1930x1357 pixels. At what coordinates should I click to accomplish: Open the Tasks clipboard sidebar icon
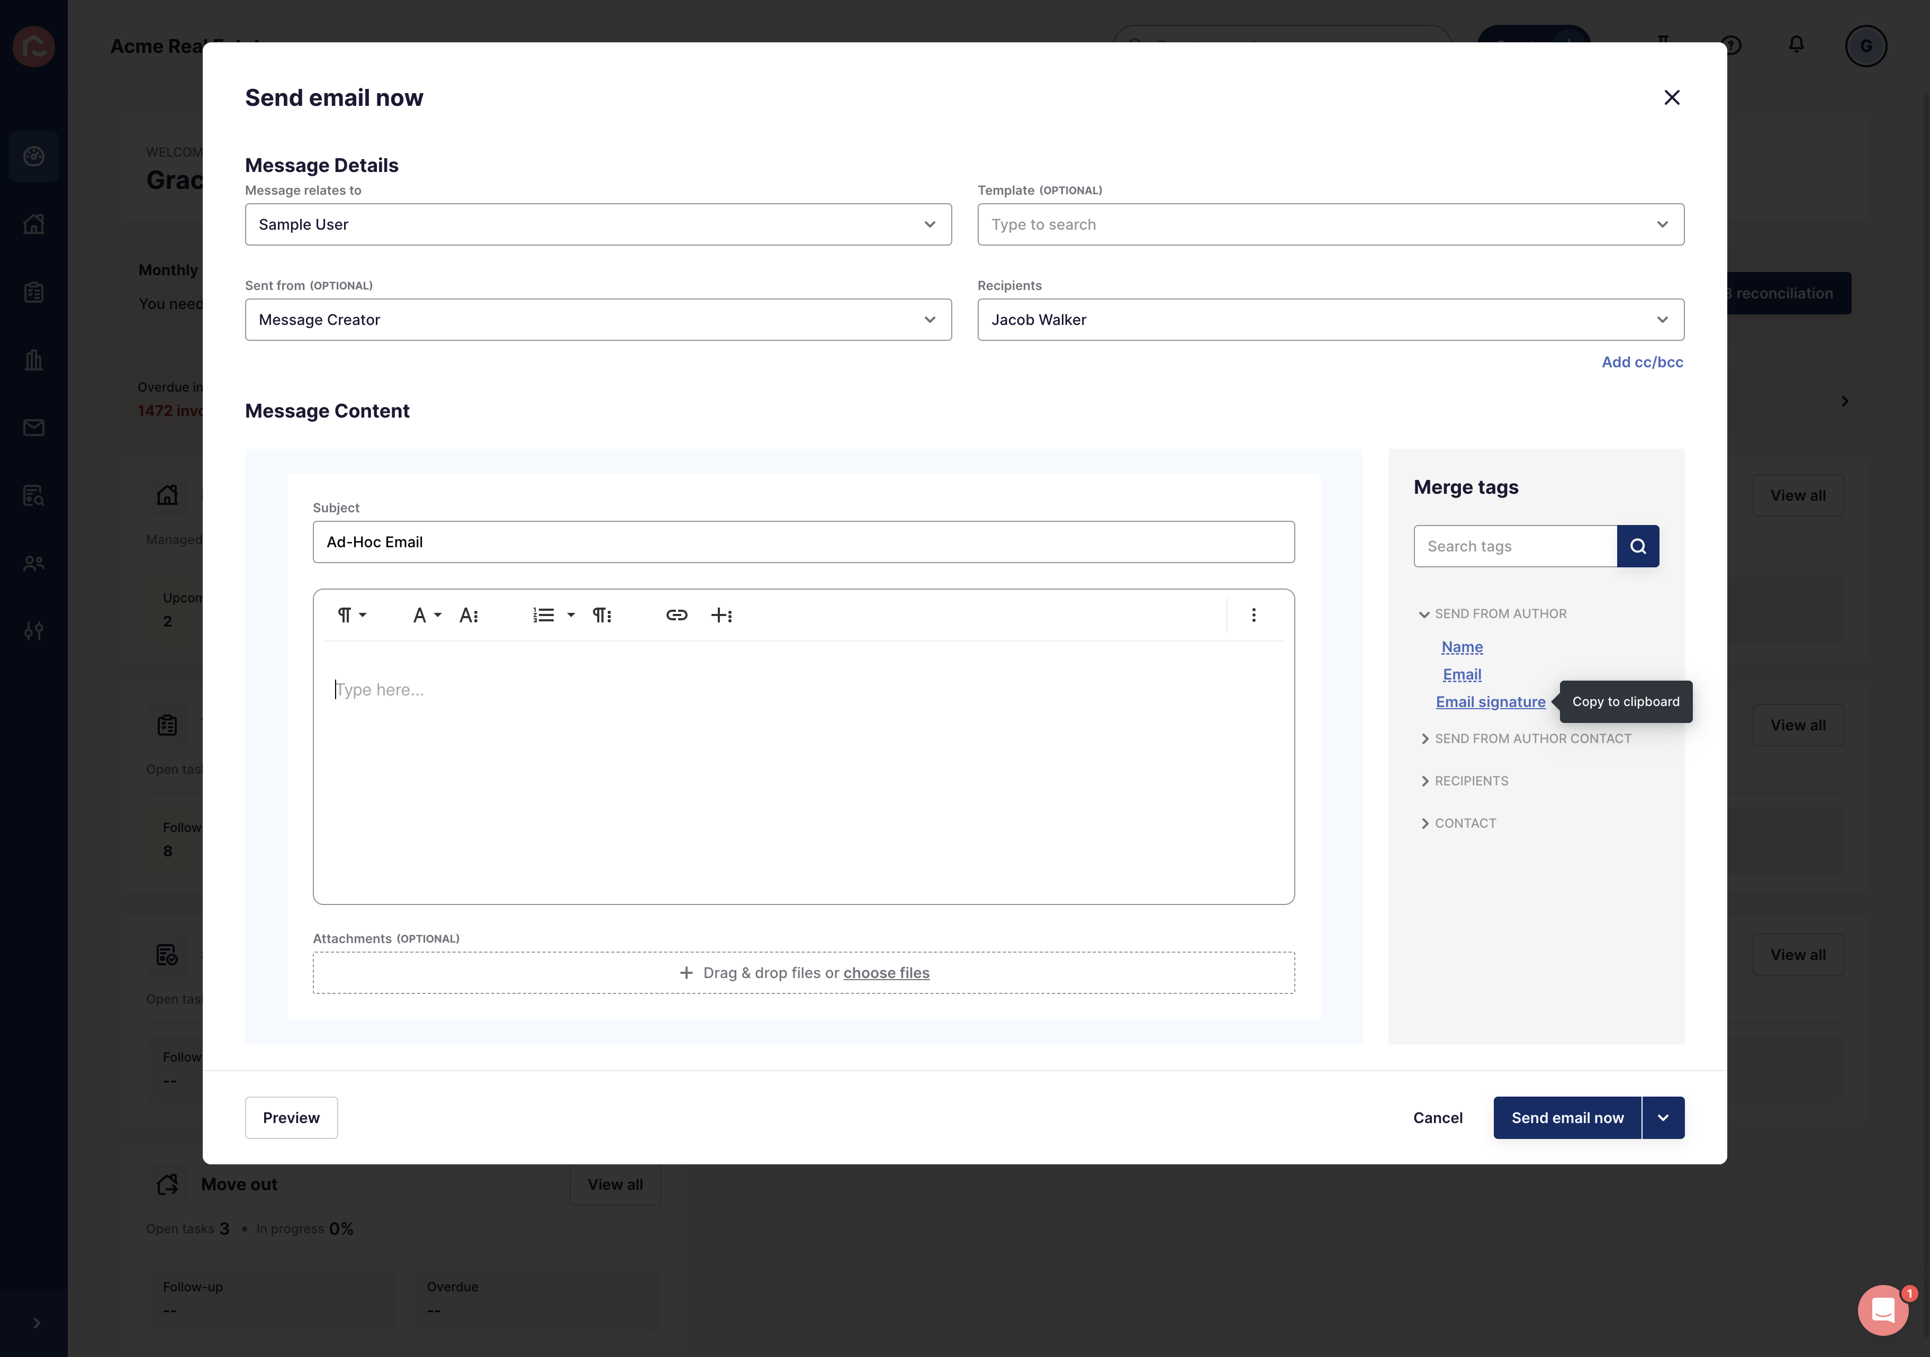pos(34,292)
